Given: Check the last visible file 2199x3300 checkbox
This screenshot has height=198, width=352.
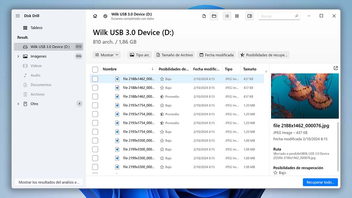Looking at the screenshot, I should tap(95, 167).
